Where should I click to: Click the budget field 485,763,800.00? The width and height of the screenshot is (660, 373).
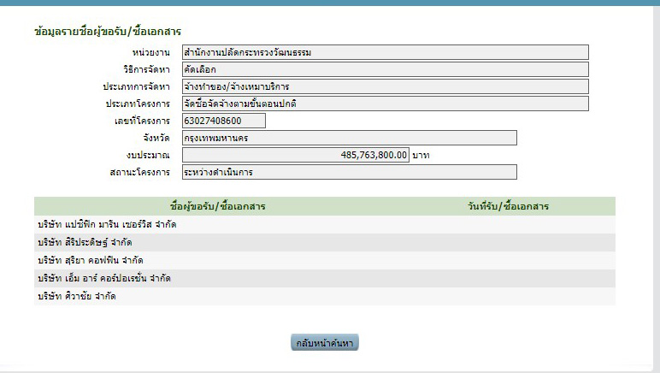pos(296,155)
